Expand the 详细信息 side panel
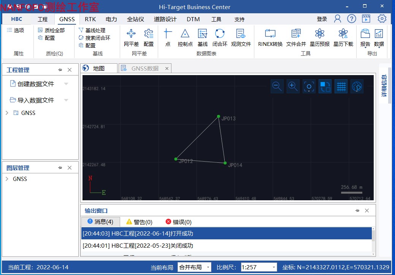This screenshot has height=275, width=395. [384, 85]
